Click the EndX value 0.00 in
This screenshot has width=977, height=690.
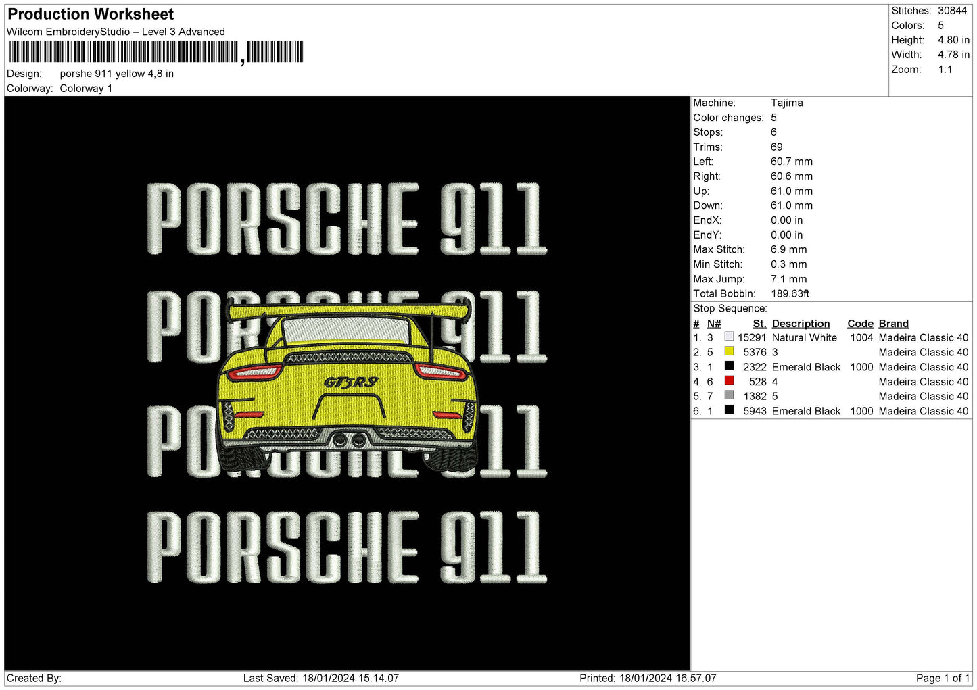[x=786, y=220]
